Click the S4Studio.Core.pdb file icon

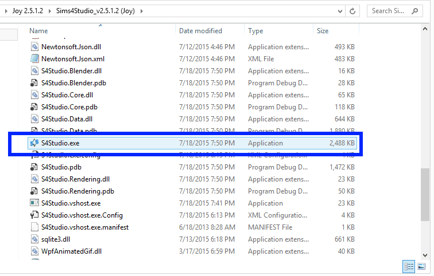(x=34, y=107)
